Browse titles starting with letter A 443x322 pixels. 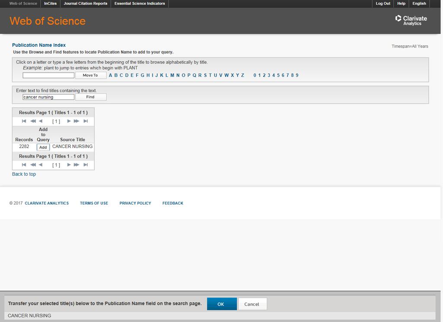(x=110, y=75)
